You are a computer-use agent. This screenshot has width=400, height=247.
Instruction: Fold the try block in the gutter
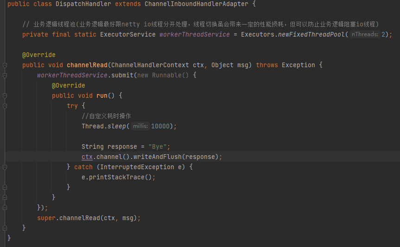click(5, 106)
